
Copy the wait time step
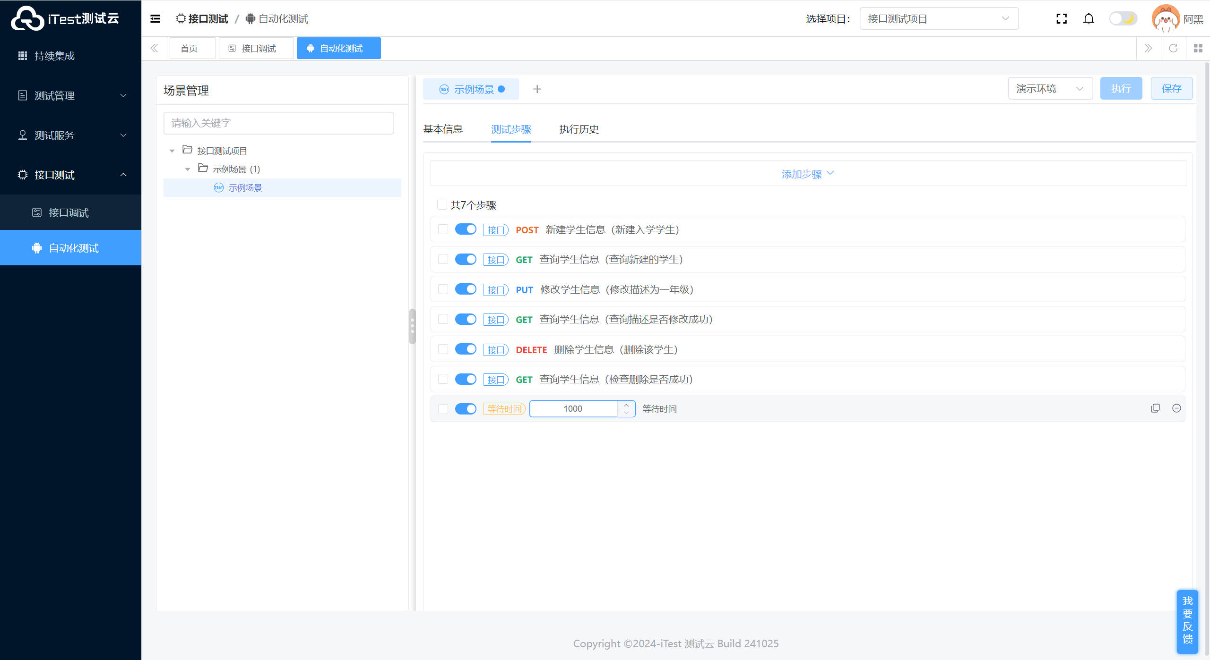point(1155,408)
